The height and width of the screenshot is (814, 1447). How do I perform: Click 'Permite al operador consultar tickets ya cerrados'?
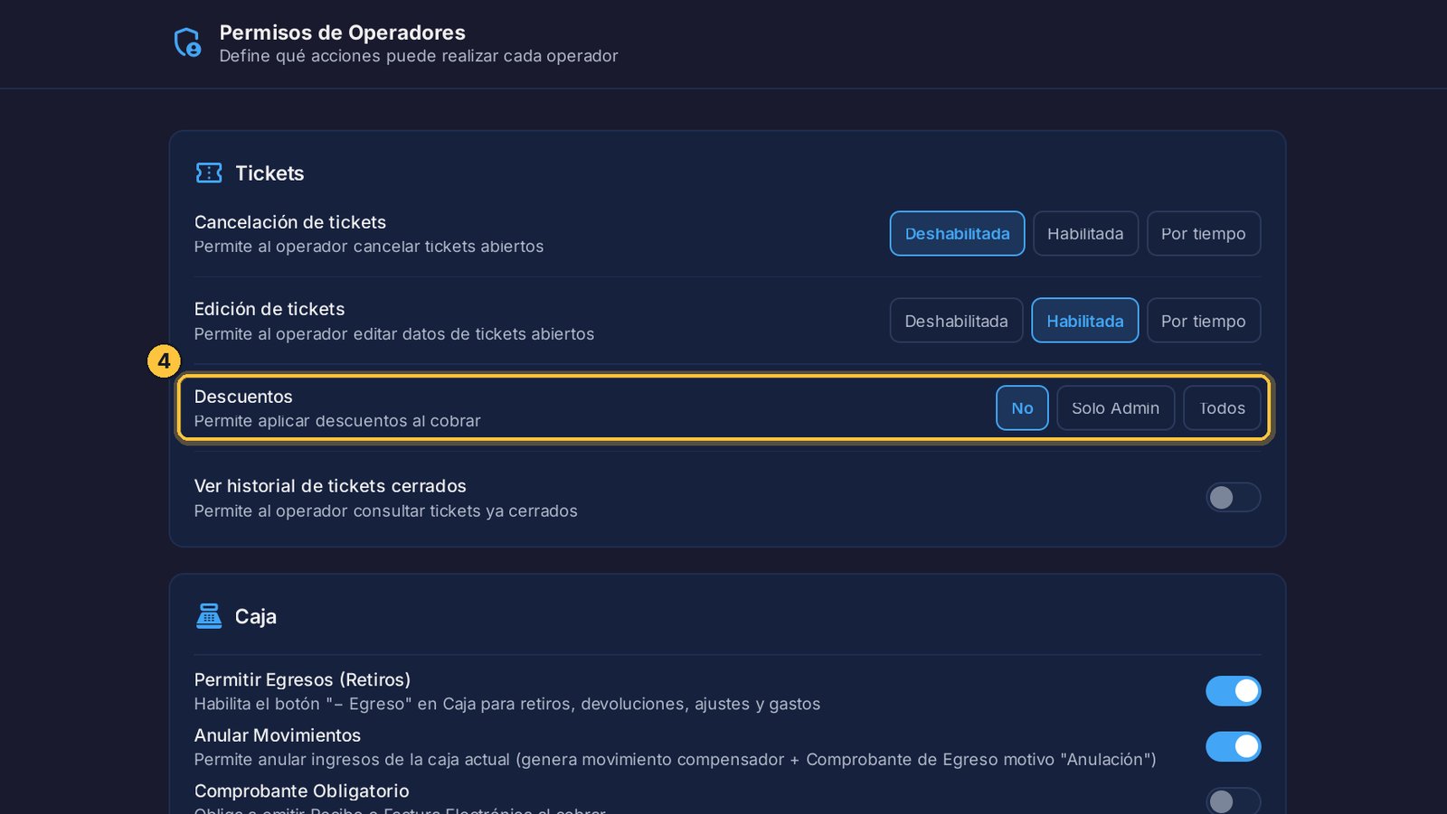[x=386, y=511]
